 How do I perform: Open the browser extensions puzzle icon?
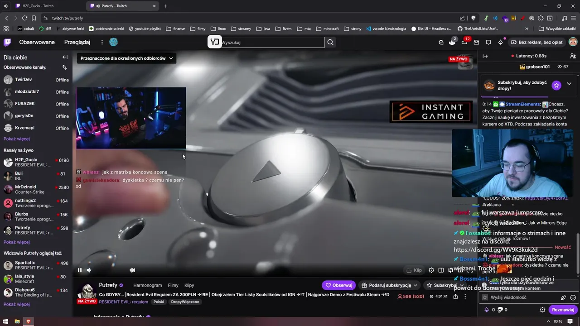point(541,18)
